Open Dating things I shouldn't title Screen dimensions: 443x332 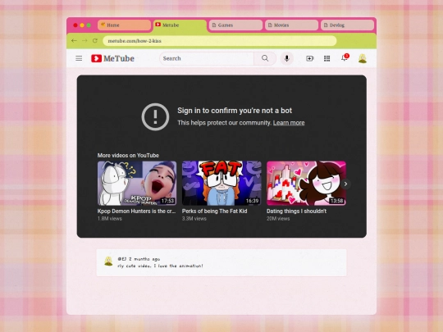[x=296, y=211]
